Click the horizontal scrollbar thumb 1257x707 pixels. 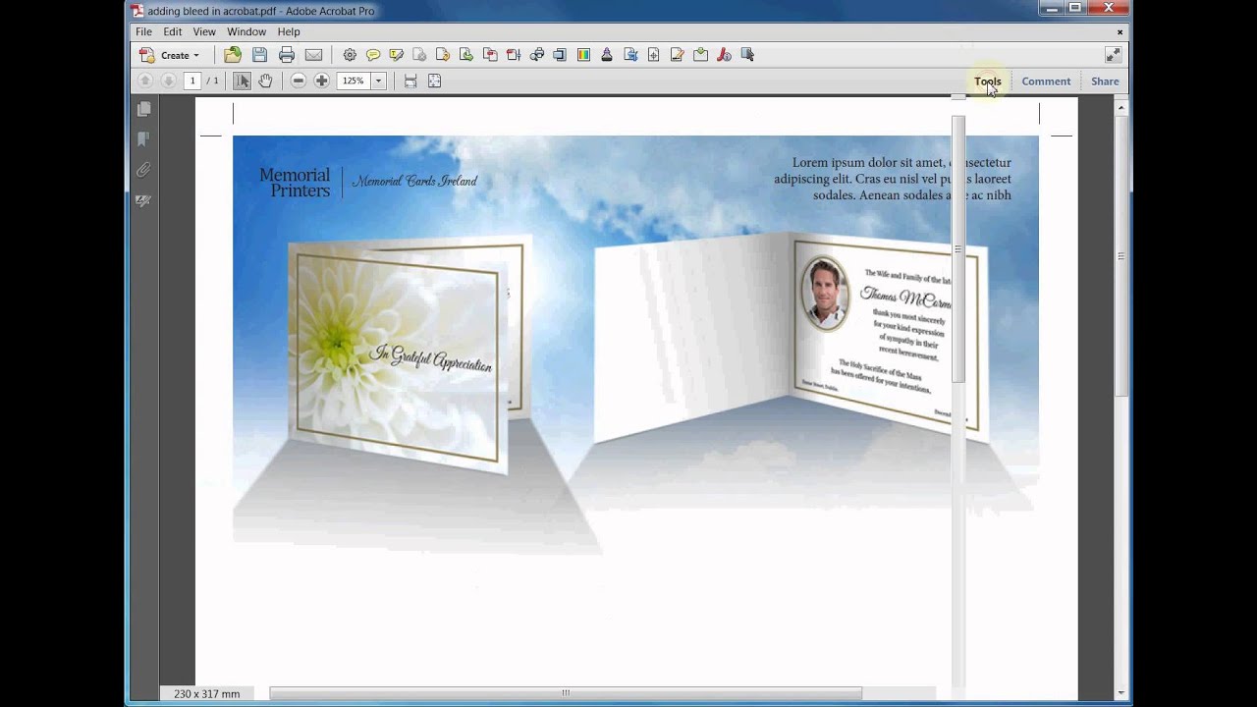coord(566,693)
